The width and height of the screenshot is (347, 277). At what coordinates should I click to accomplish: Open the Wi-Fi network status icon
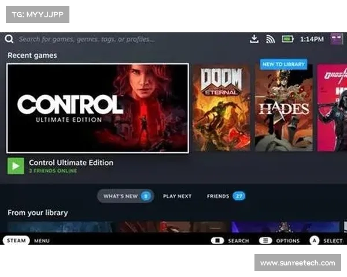(x=270, y=39)
